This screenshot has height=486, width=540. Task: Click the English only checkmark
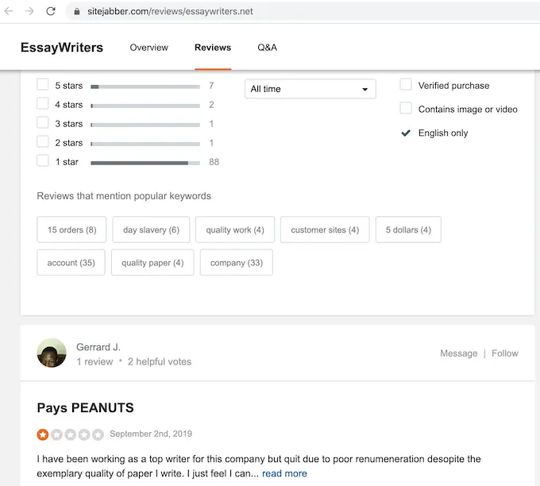[x=406, y=133]
